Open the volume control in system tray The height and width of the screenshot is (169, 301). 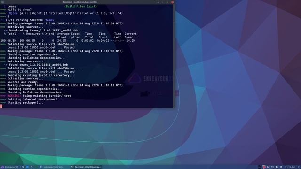coord(272,167)
